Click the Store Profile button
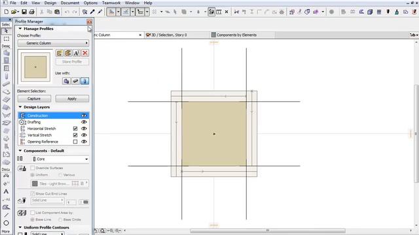This screenshot has height=235, width=419. (x=72, y=61)
